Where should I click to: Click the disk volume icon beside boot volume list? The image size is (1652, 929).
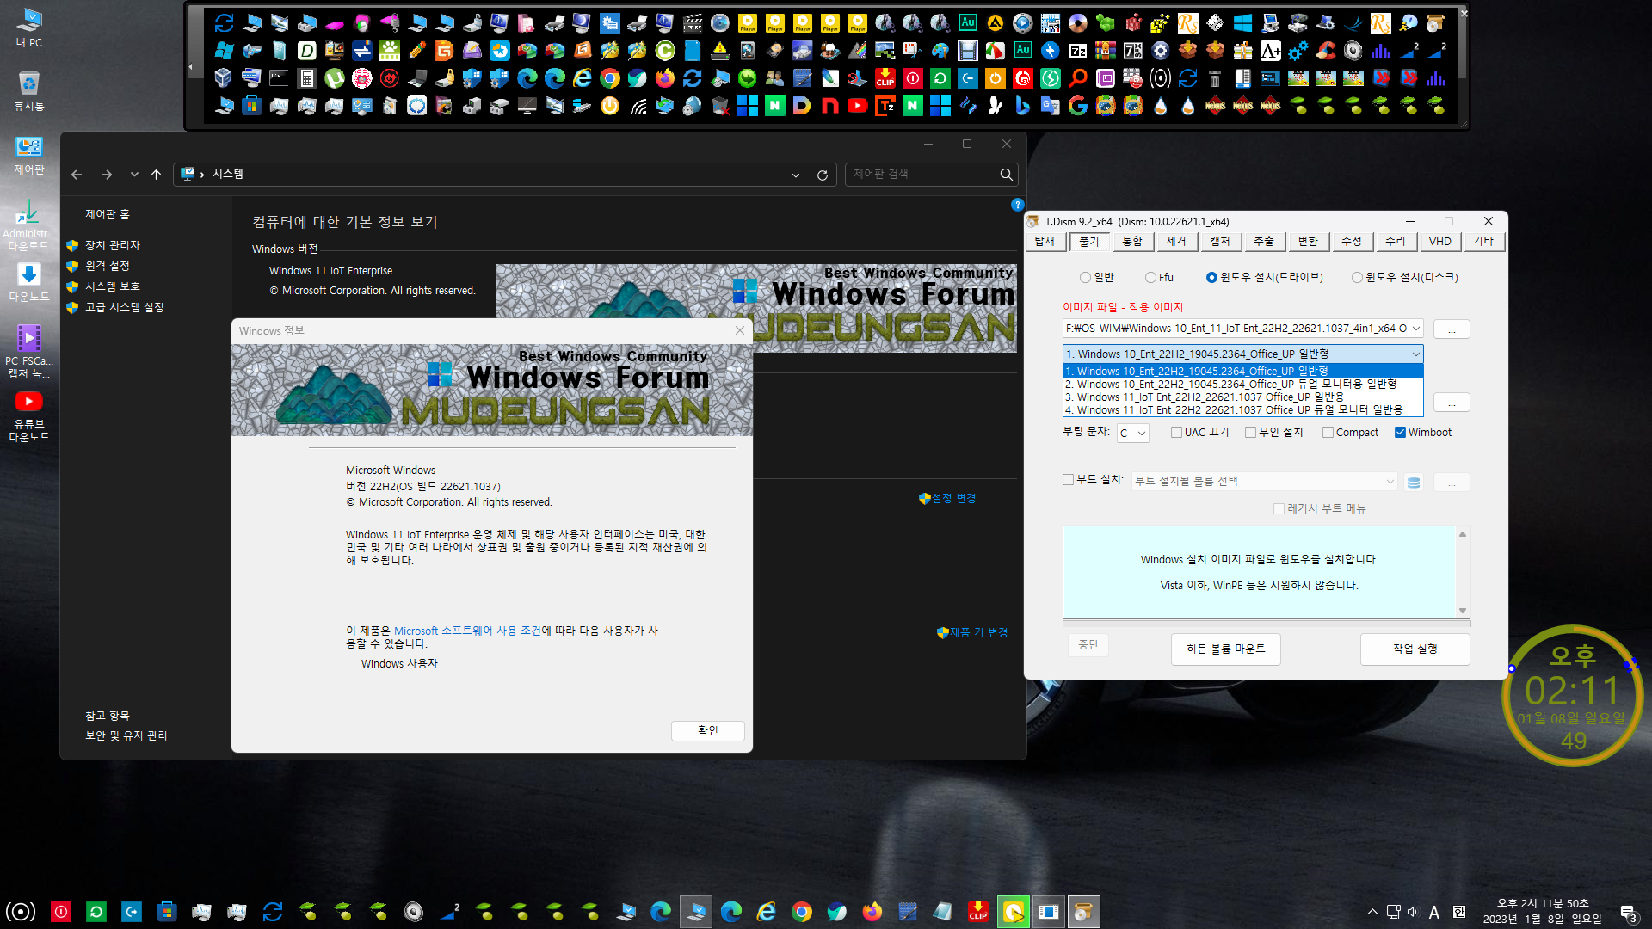pos(1414,482)
